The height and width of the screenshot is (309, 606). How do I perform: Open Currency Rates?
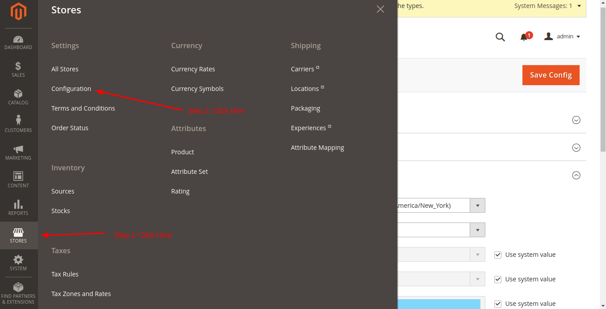point(193,69)
